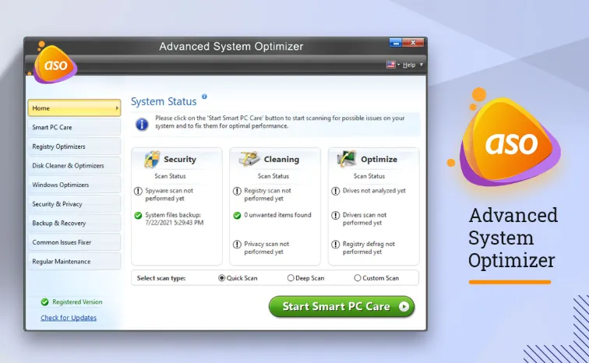This screenshot has width=589, height=363.
Task: Click the aso logo in the title bar
Action: click(x=55, y=64)
